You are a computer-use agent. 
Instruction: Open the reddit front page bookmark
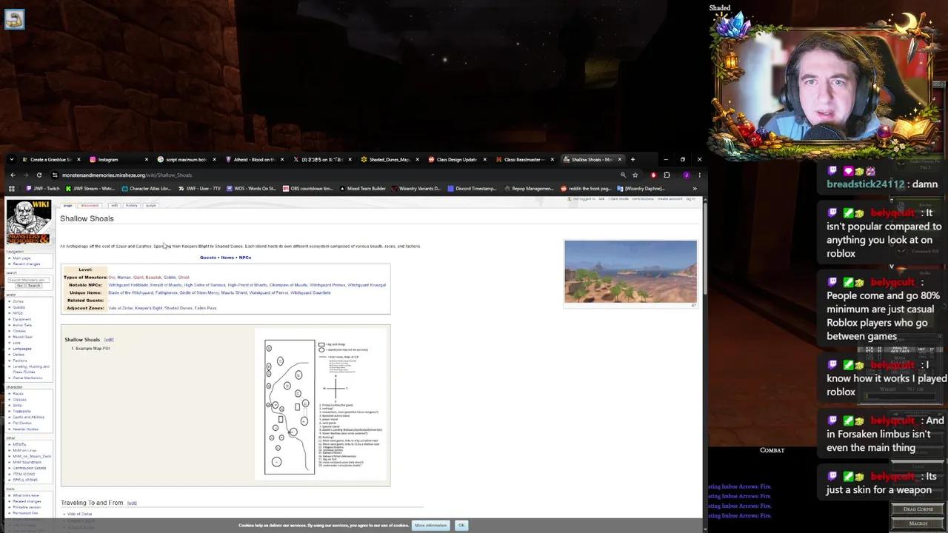[586, 189]
